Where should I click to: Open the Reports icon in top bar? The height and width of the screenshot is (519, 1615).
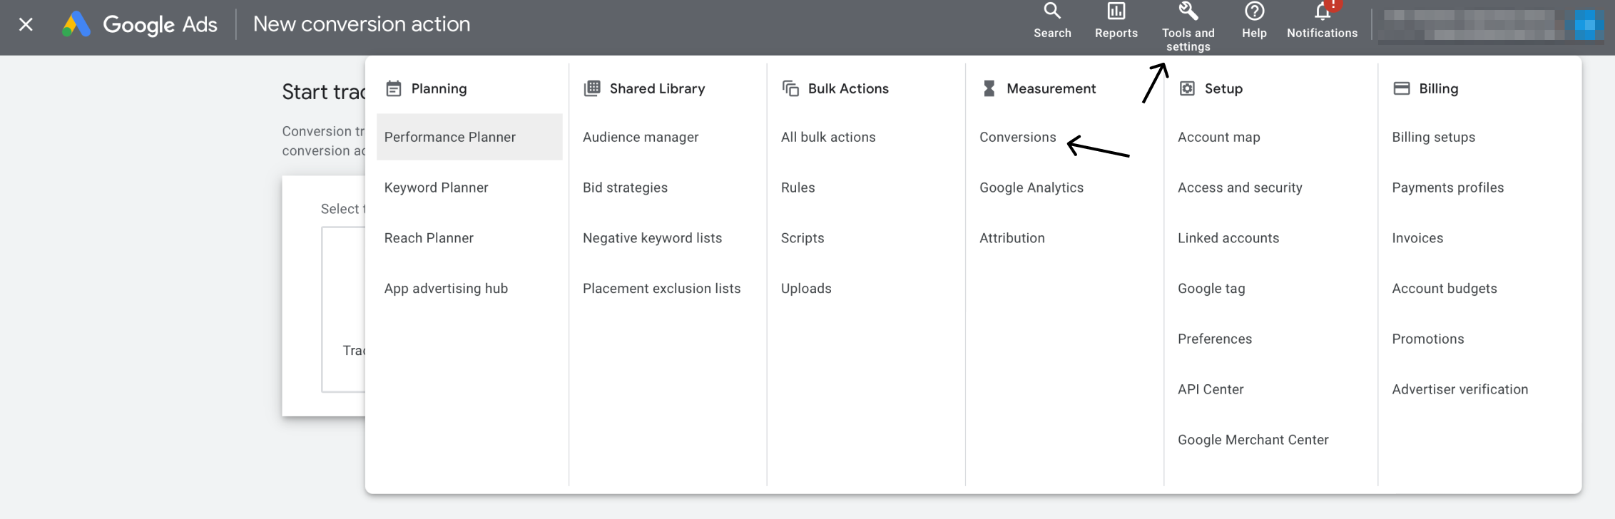tap(1116, 12)
